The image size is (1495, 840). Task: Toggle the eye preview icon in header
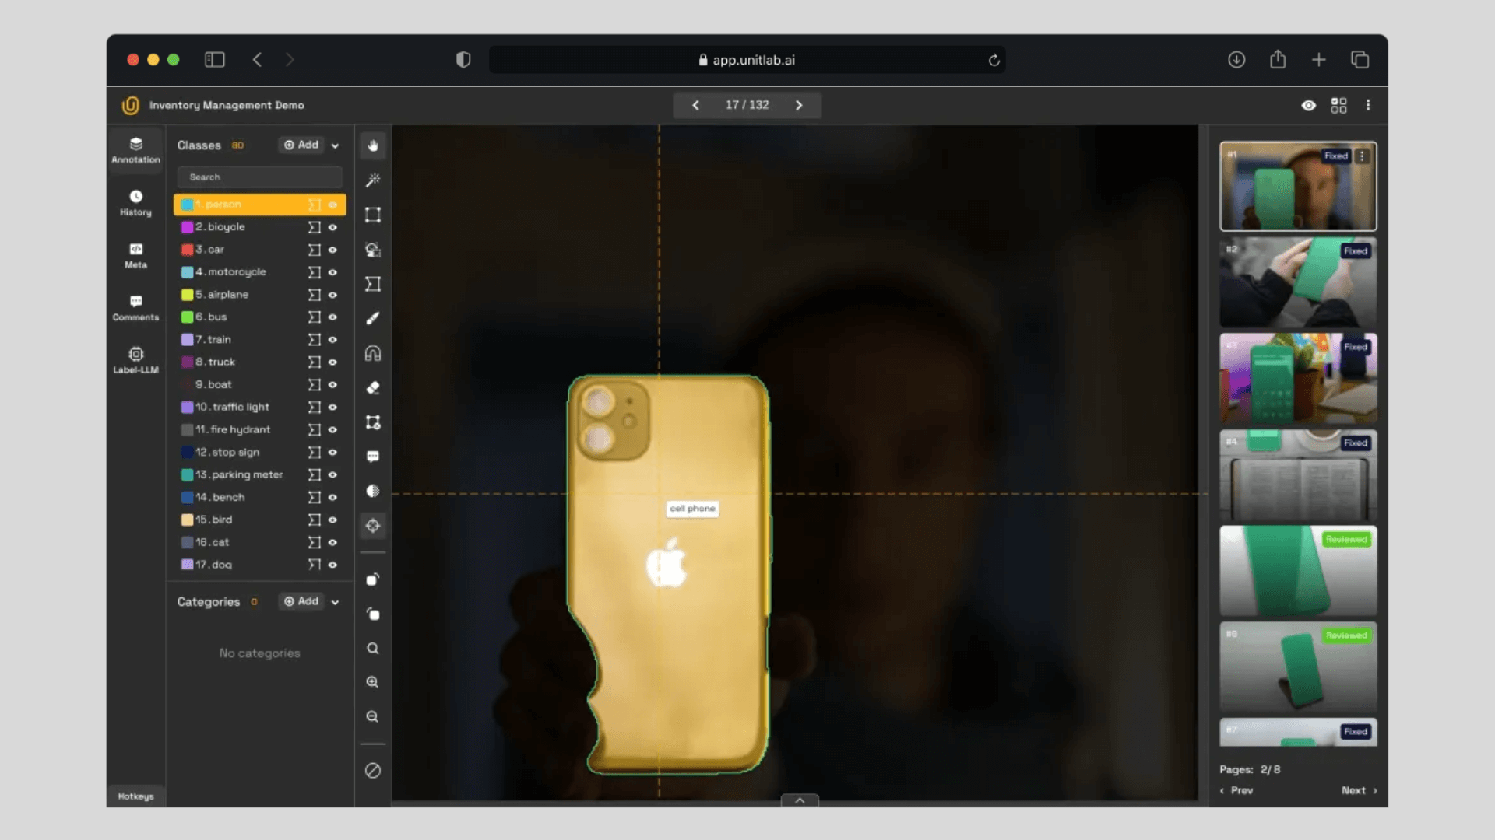(x=1309, y=105)
